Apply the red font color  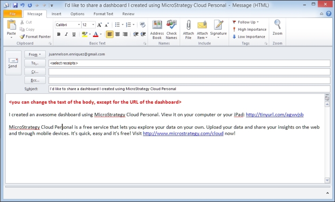coord(96,34)
